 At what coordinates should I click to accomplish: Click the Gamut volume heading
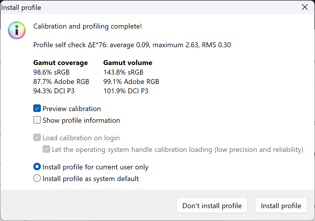click(x=128, y=63)
